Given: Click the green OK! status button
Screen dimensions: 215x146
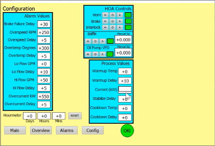Looking at the screenshot, I should tap(127, 130).
